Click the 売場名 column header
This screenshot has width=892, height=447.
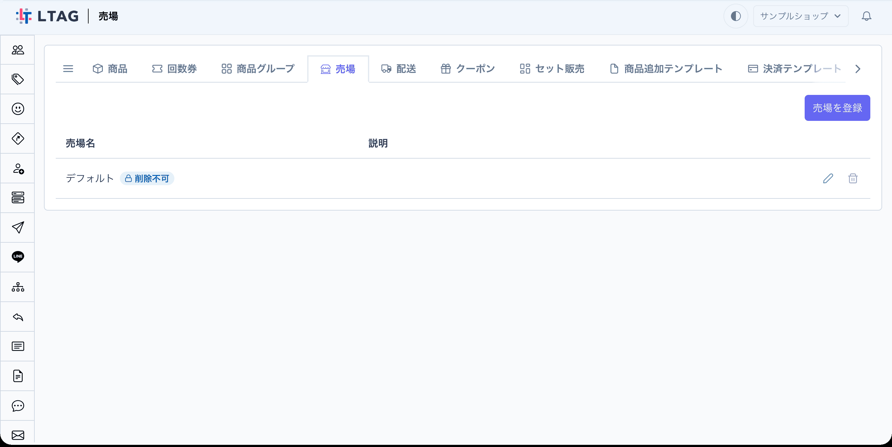click(x=80, y=143)
